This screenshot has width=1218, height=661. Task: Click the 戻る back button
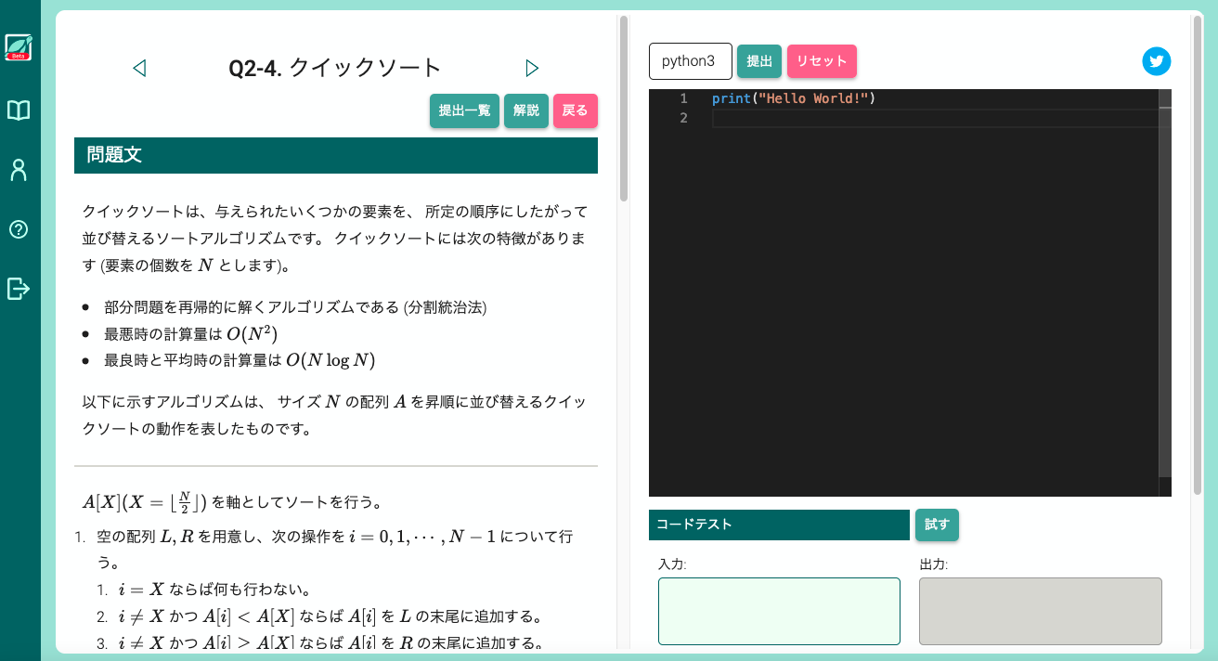pyautogui.click(x=575, y=110)
